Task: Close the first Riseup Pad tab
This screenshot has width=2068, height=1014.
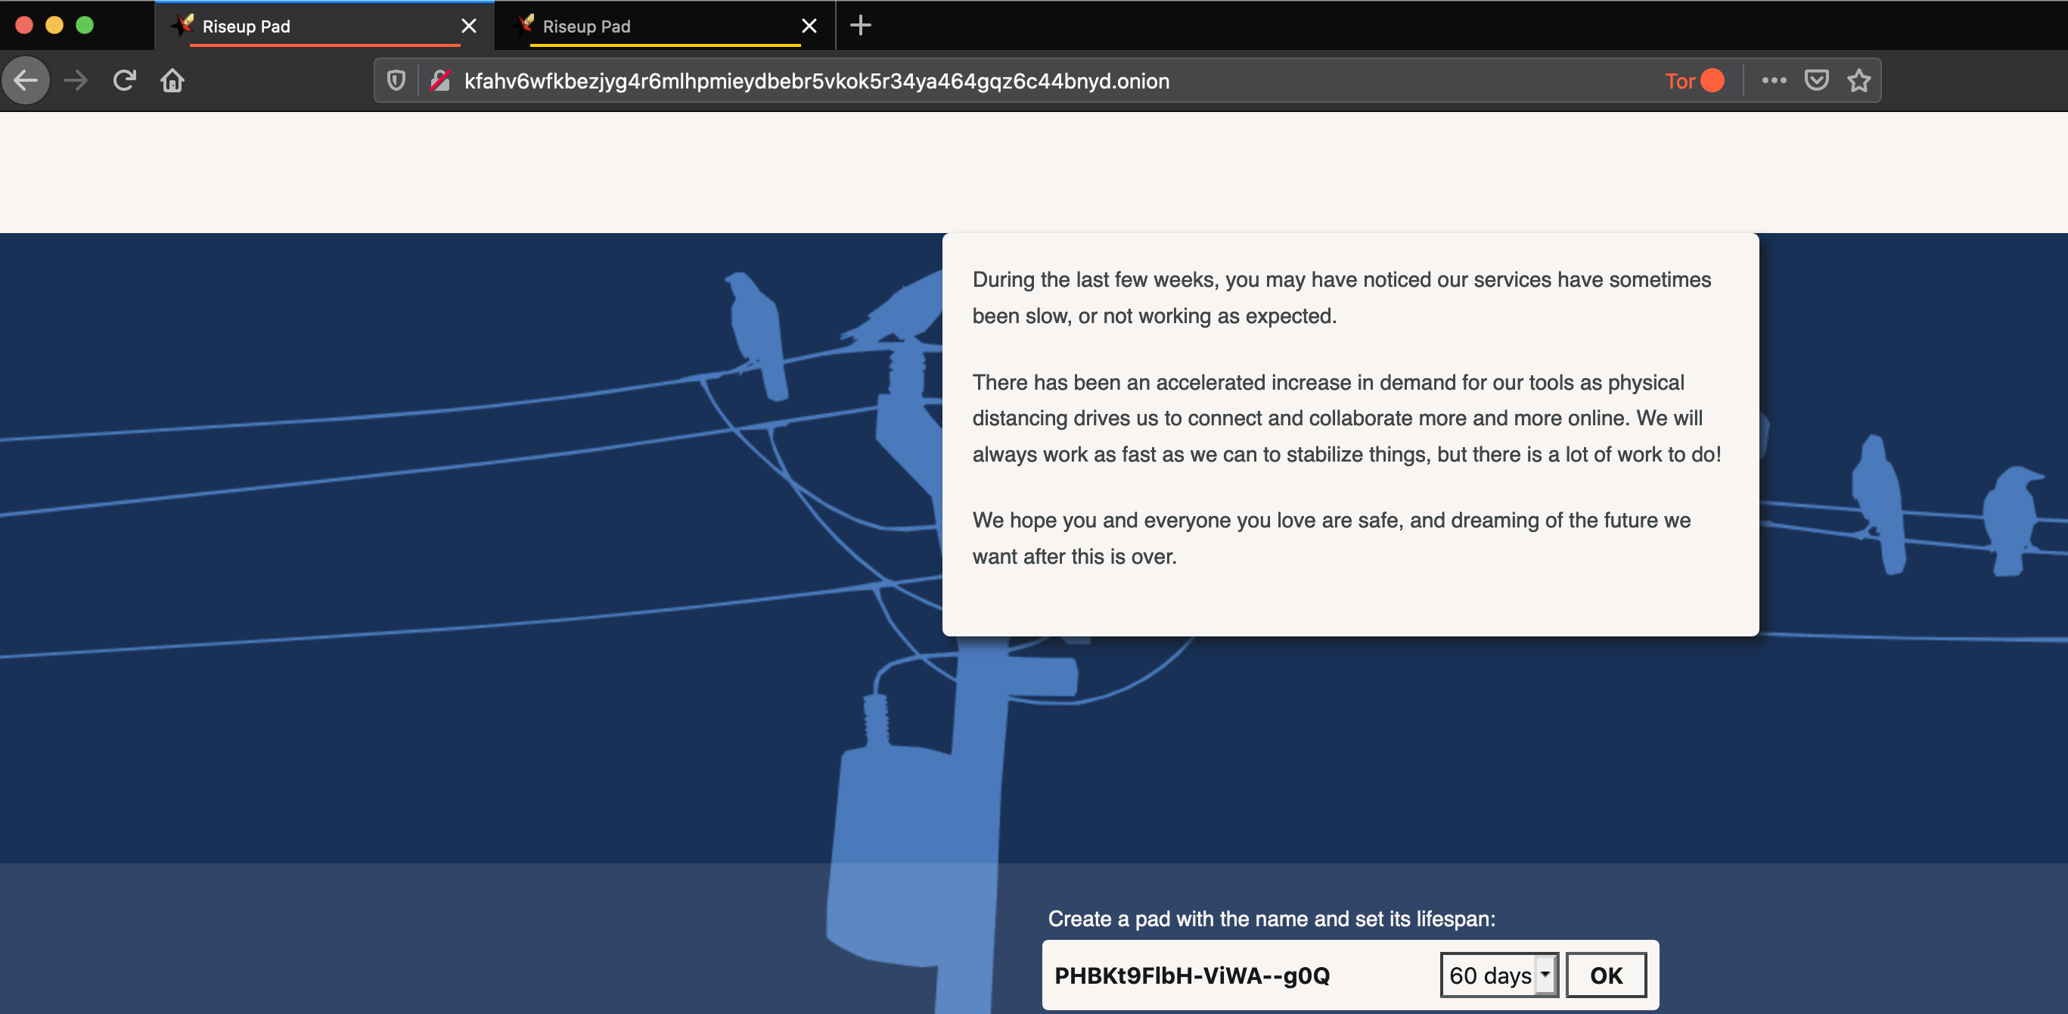Action: click(469, 26)
